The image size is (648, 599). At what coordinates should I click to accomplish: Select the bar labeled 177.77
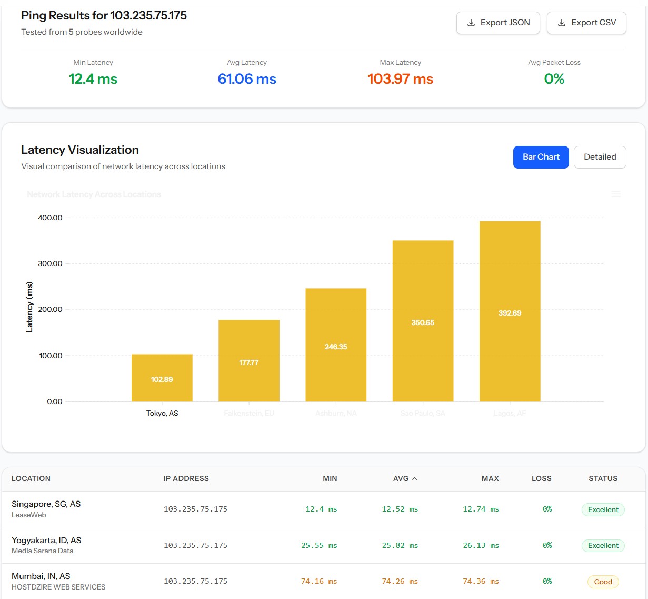pyautogui.click(x=249, y=361)
